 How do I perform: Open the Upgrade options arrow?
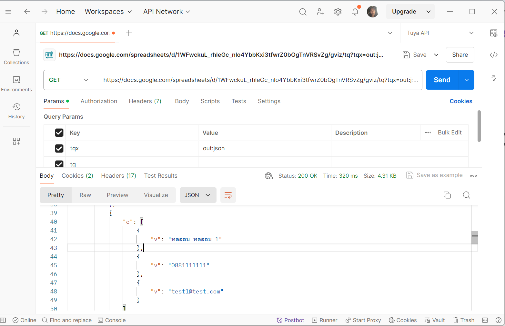(429, 12)
